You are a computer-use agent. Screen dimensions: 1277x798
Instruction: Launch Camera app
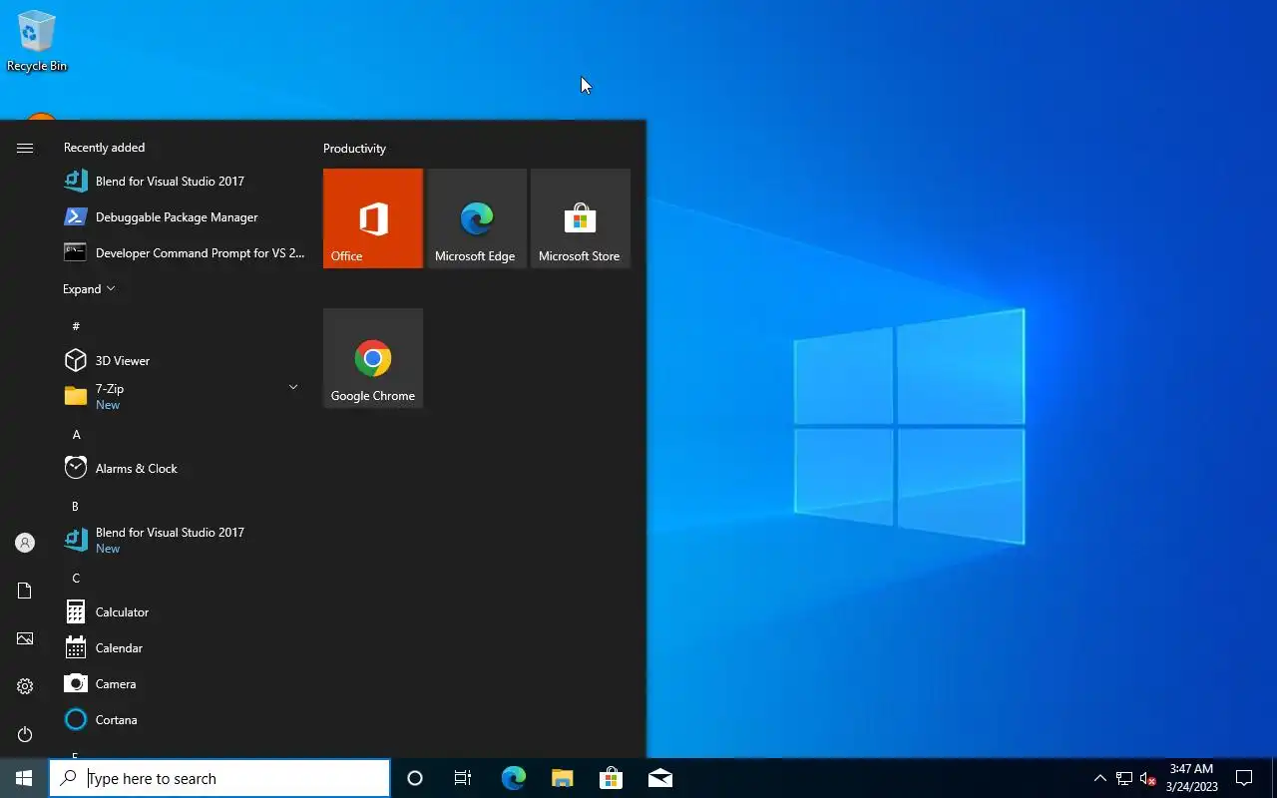click(185, 683)
